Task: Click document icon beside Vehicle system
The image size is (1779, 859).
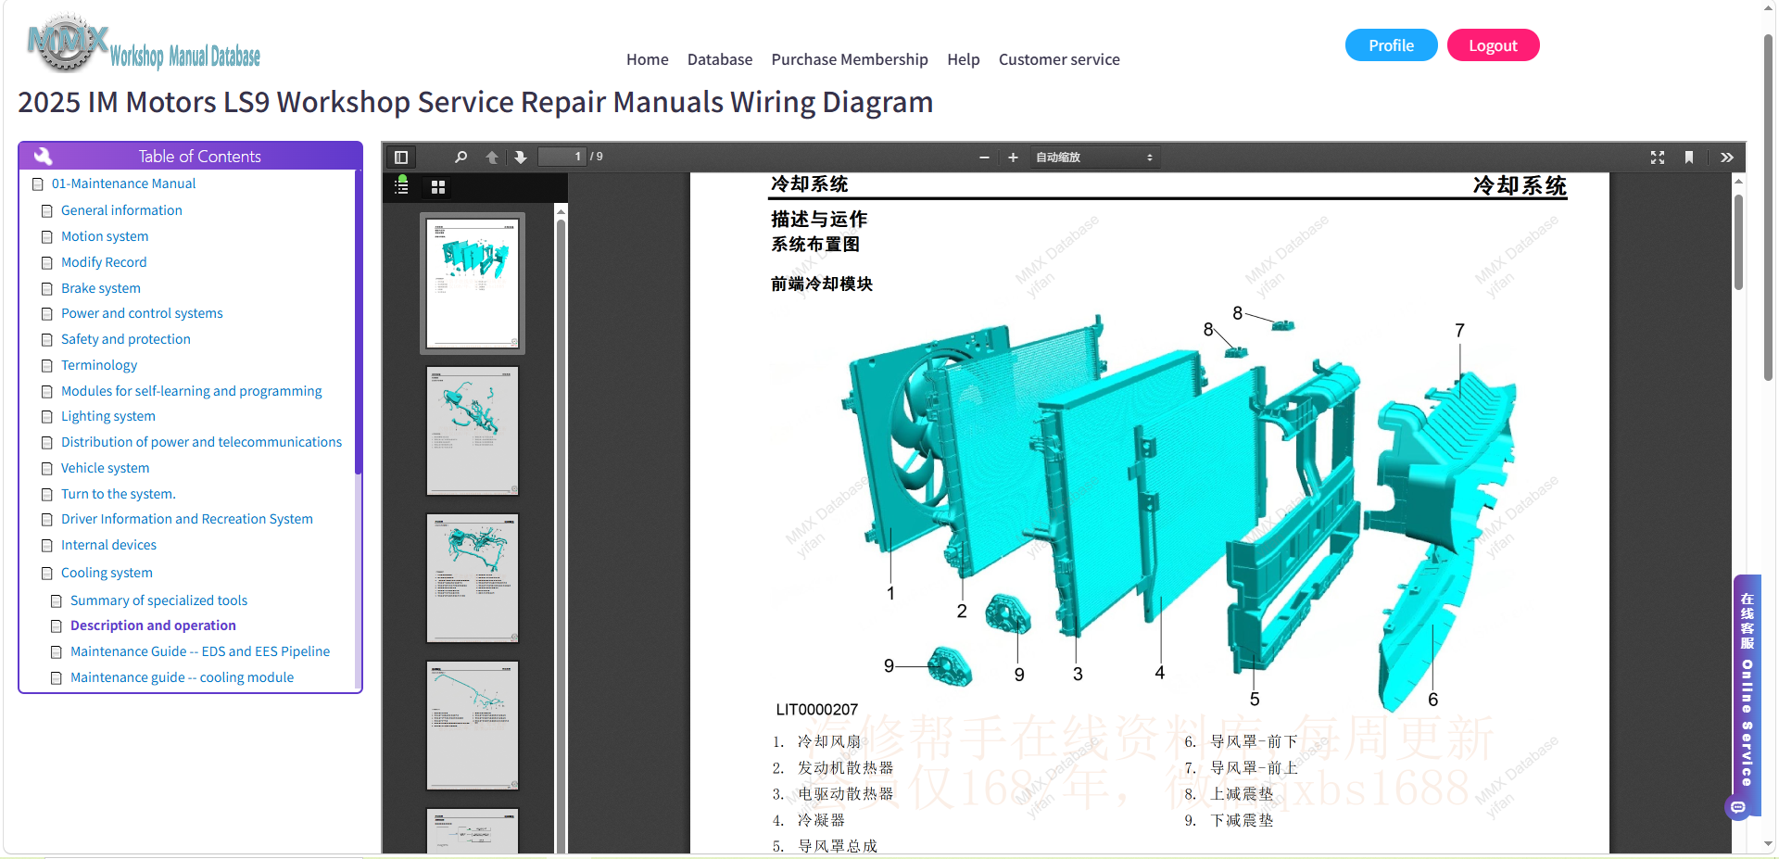Action: coord(47,469)
